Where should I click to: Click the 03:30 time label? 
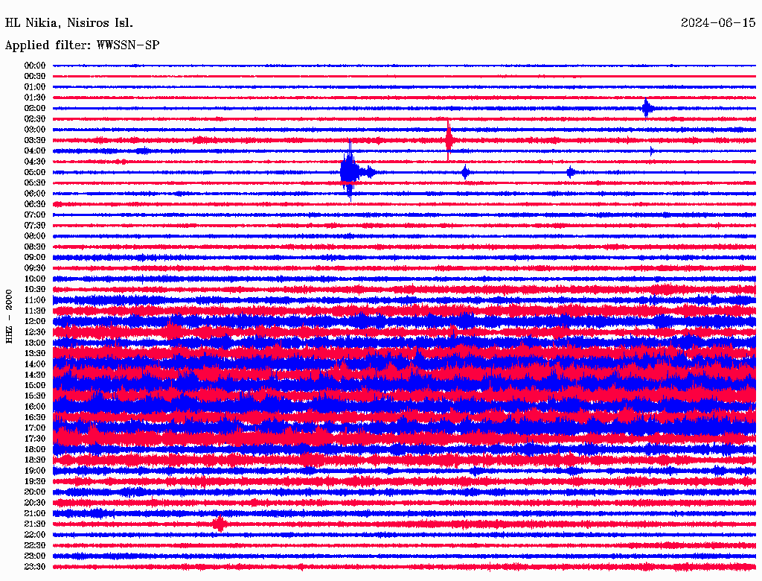point(34,140)
